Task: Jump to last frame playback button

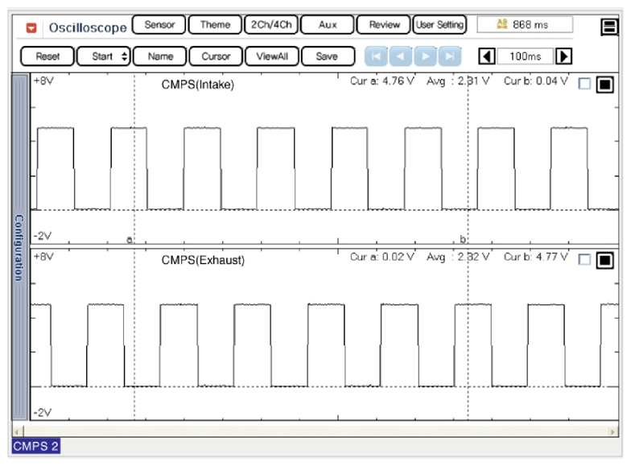Action: 450,56
